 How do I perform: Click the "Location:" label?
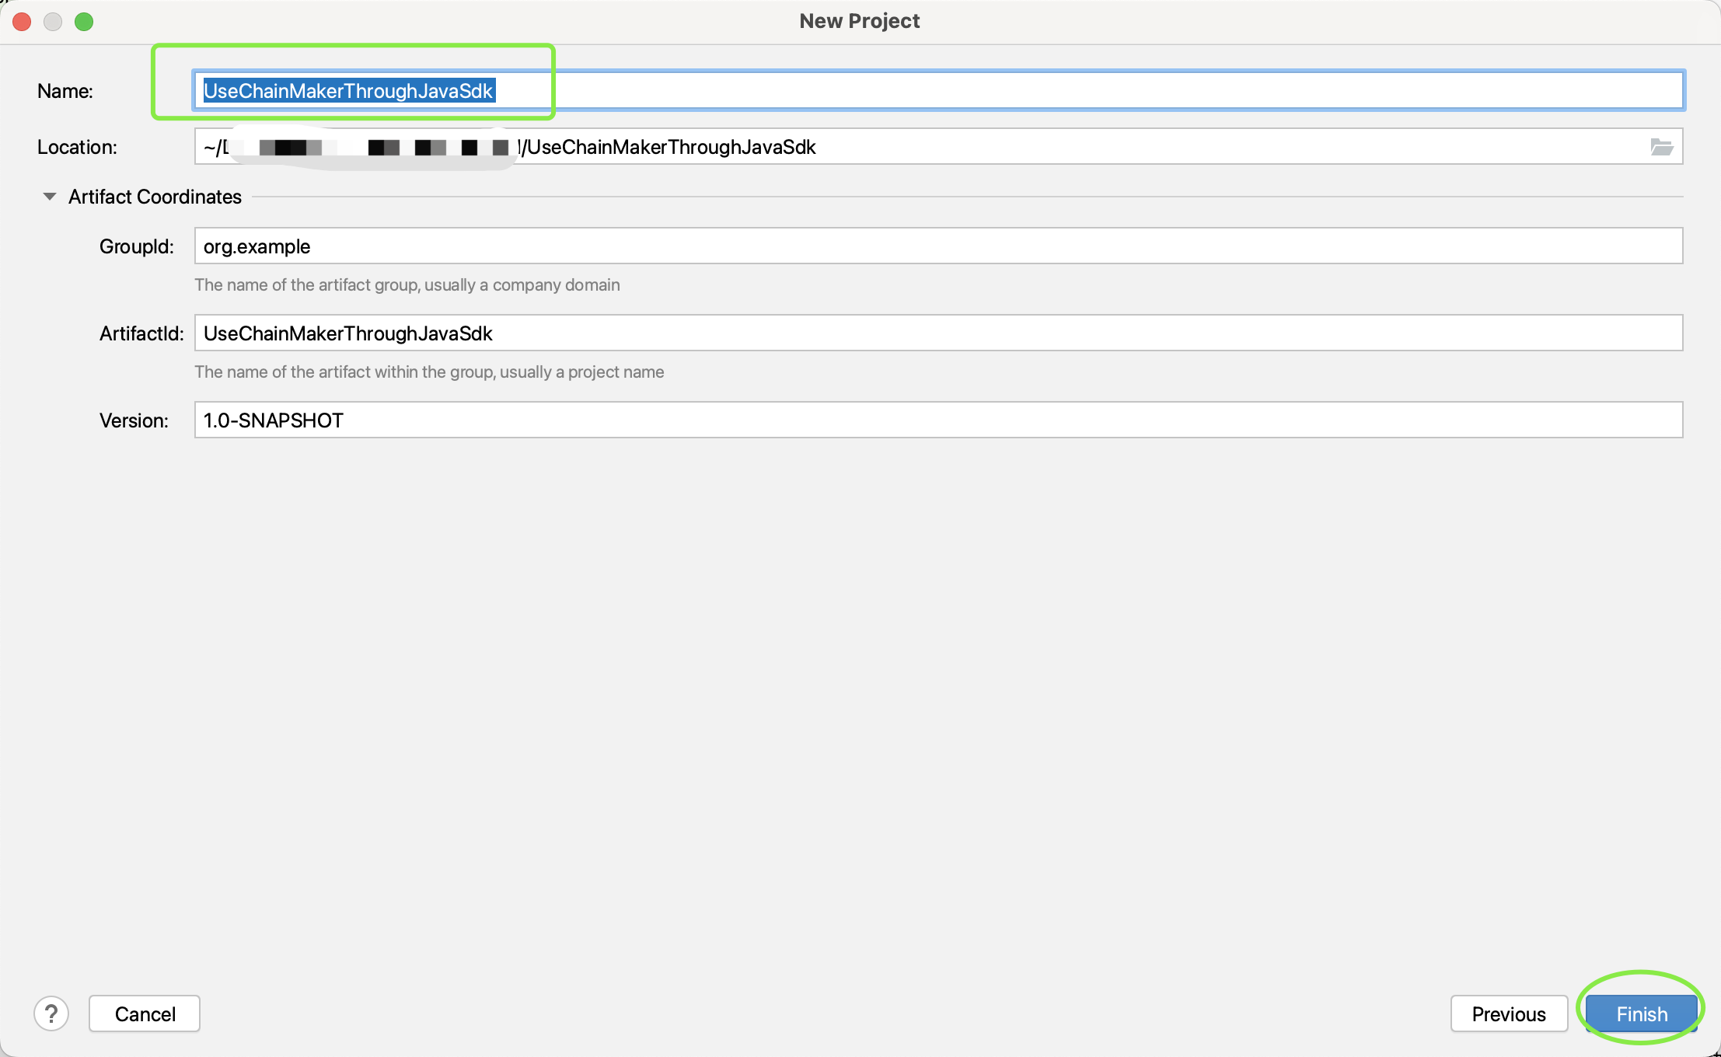coord(77,147)
